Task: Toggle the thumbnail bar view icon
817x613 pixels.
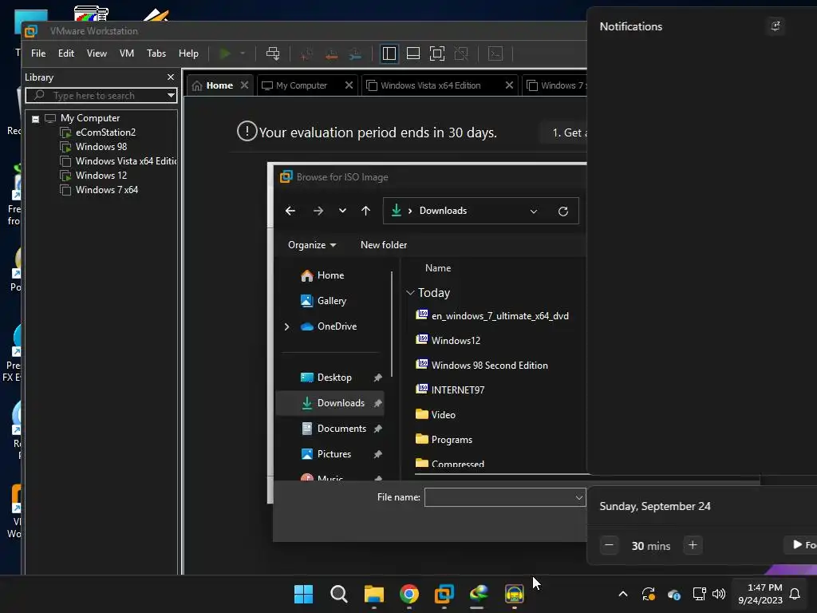Action: 413,53
